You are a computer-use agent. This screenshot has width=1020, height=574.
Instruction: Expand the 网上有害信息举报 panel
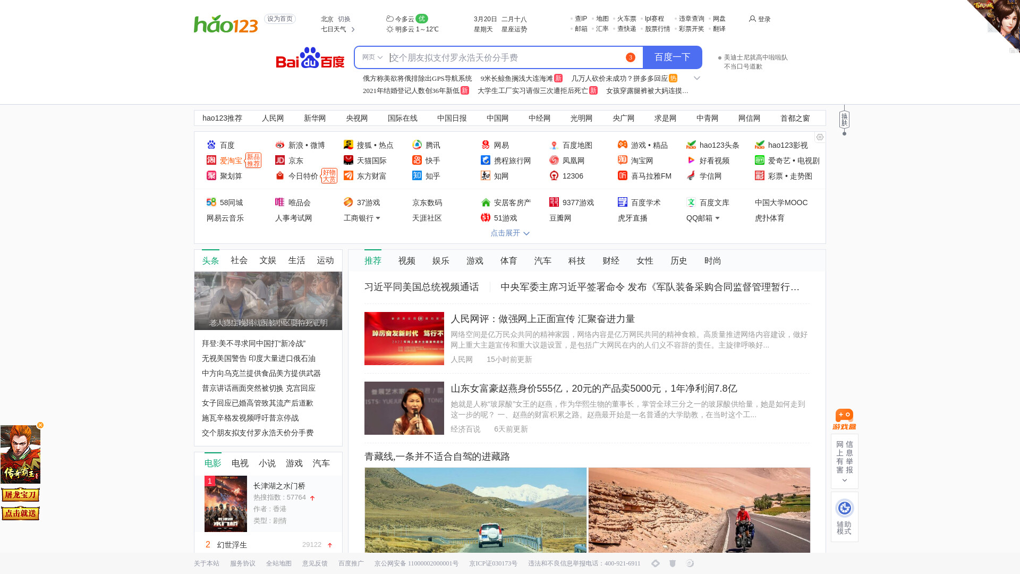click(x=844, y=480)
